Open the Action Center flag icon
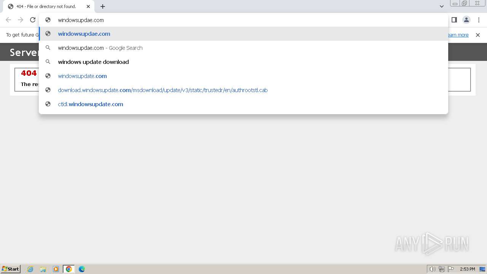The height and width of the screenshot is (274, 487). pos(451,269)
